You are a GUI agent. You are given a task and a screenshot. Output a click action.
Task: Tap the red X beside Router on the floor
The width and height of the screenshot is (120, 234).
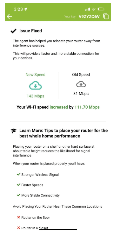18,217
